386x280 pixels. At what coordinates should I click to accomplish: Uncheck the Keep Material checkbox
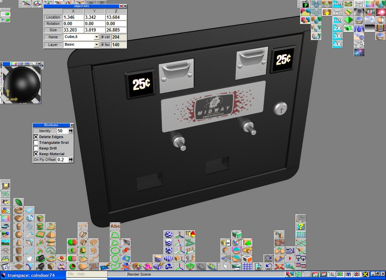pos(36,154)
